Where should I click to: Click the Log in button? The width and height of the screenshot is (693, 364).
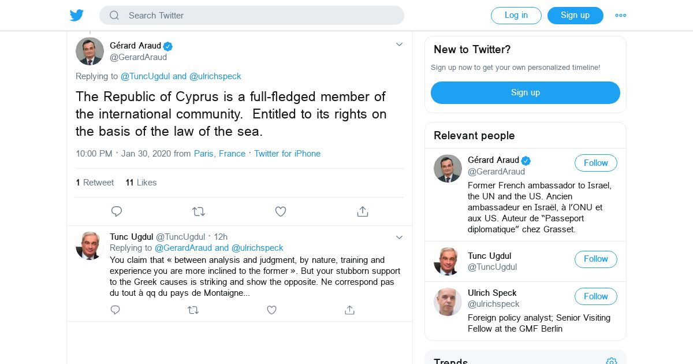pos(516,16)
